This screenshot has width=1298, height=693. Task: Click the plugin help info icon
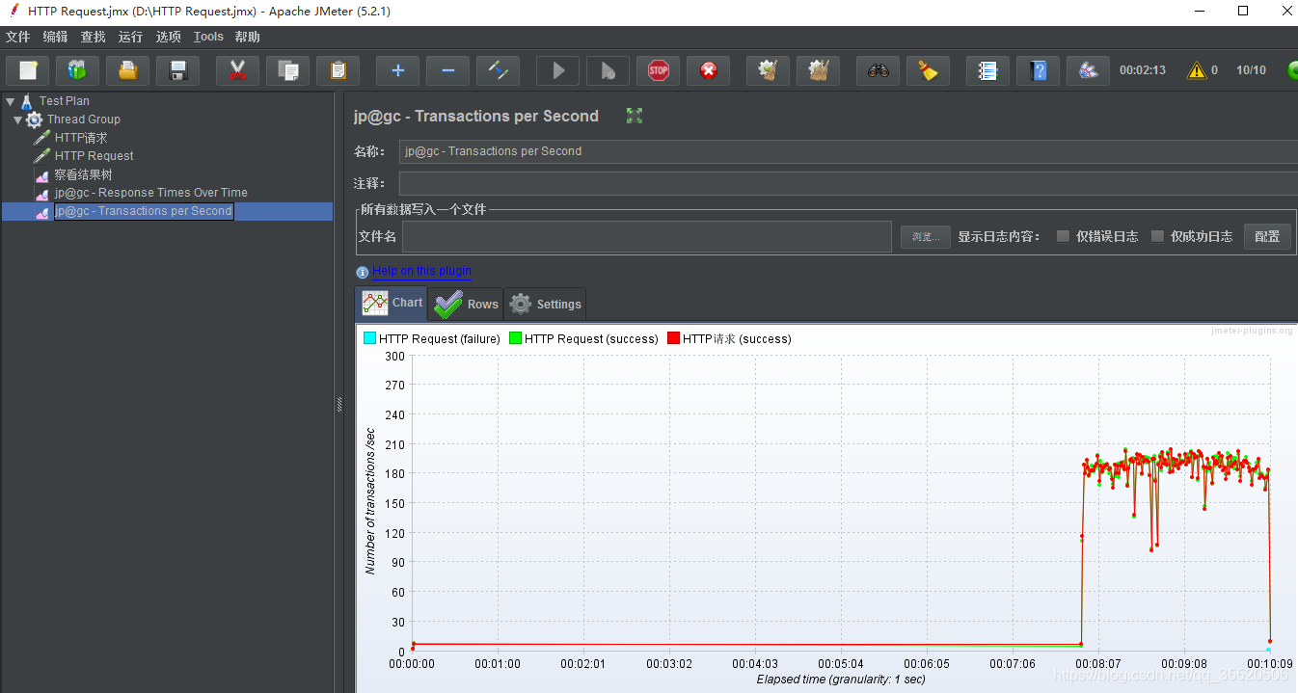pos(362,272)
